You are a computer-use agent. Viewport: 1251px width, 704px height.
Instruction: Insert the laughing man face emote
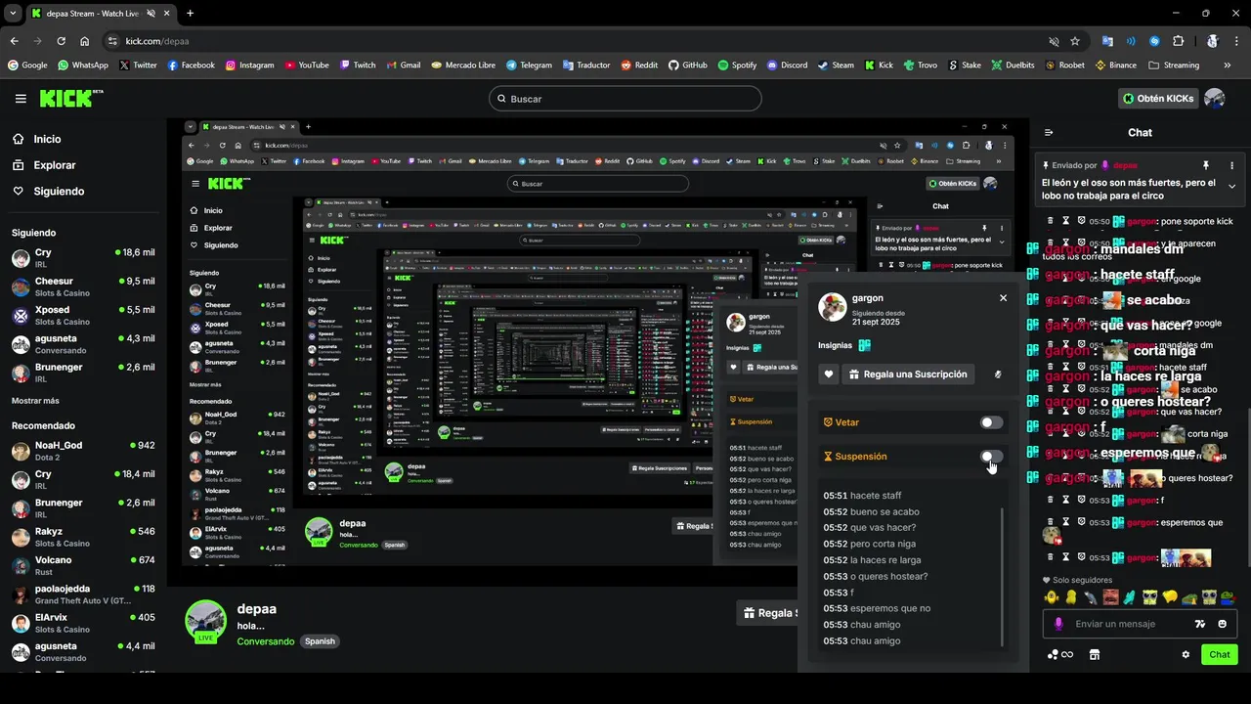pyautogui.click(x=1110, y=597)
